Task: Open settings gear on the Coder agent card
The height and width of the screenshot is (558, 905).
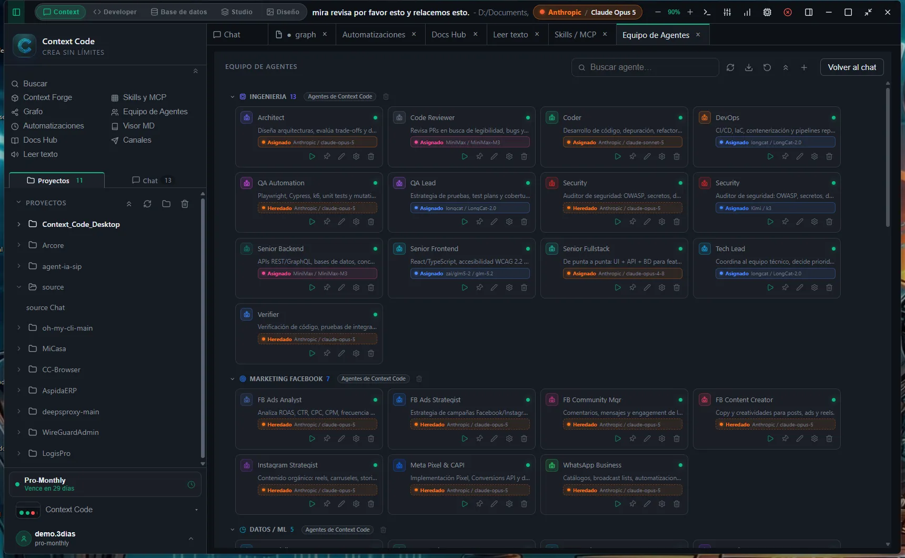Action: [662, 156]
